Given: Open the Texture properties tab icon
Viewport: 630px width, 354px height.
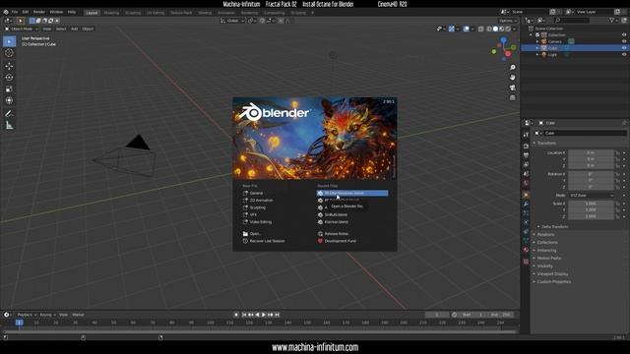Looking at the screenshot, I should pos(526,262).
